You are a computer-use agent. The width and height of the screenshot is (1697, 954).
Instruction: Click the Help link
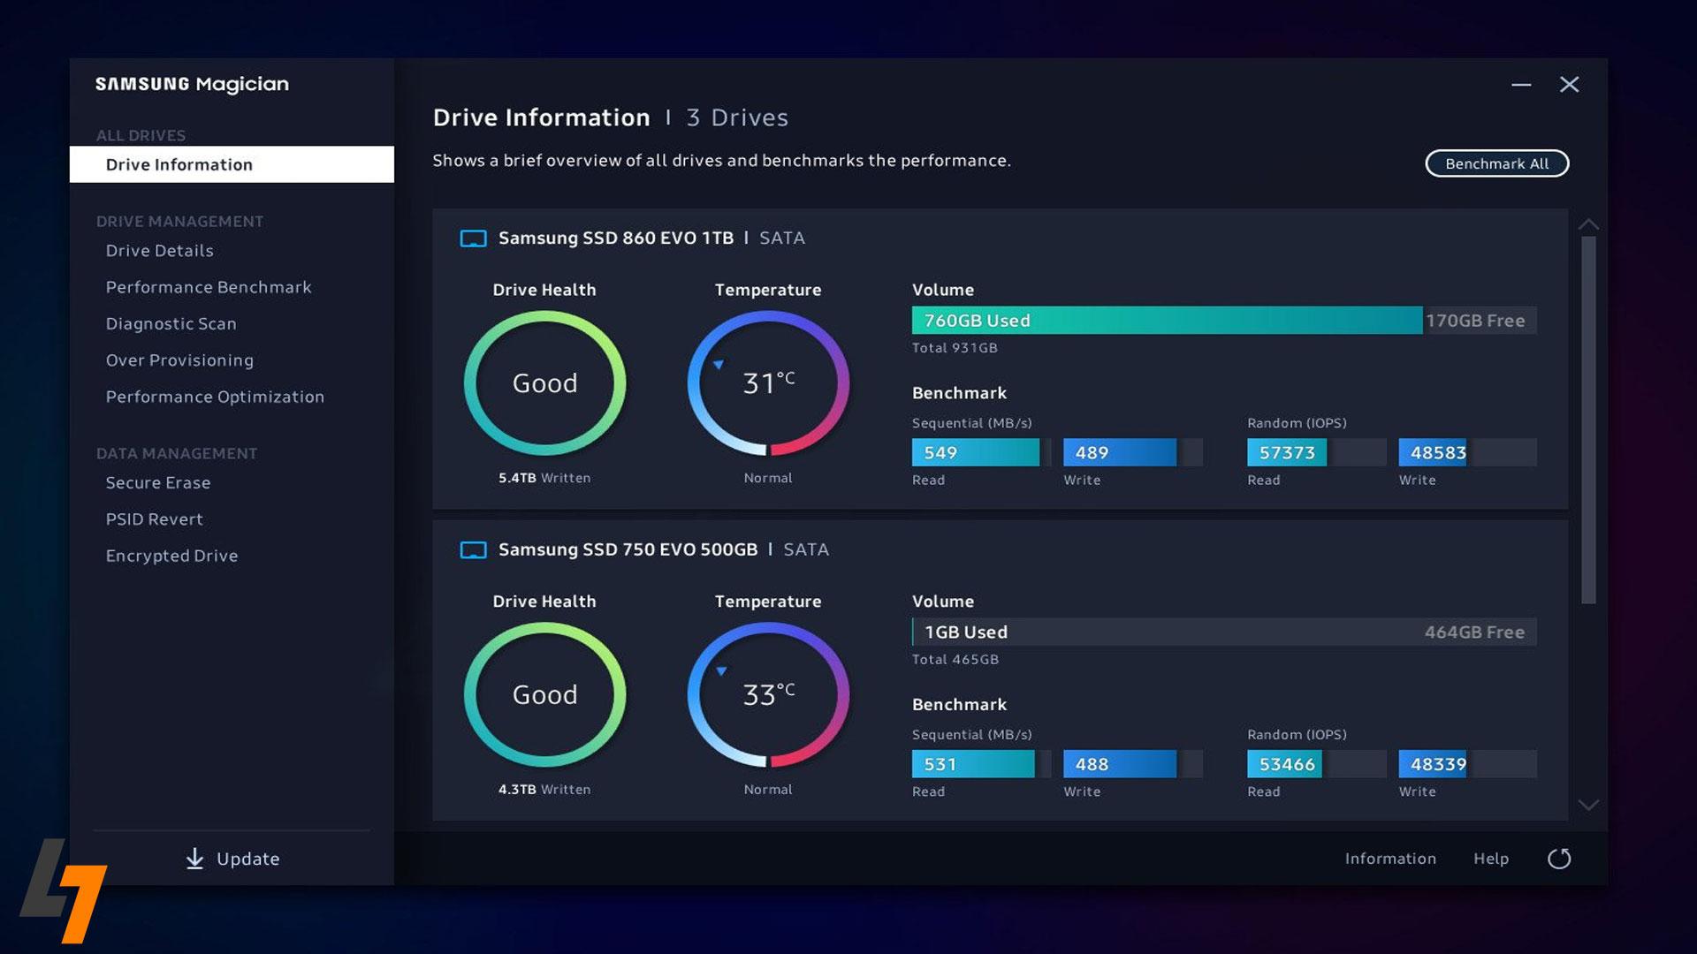pyautogui.click(x=1490, y=859)
